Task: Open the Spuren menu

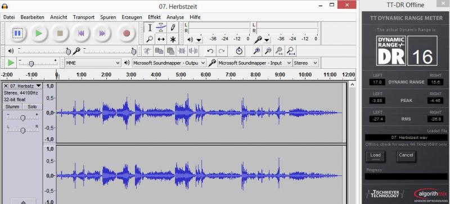Action: [x=108, y=17]
